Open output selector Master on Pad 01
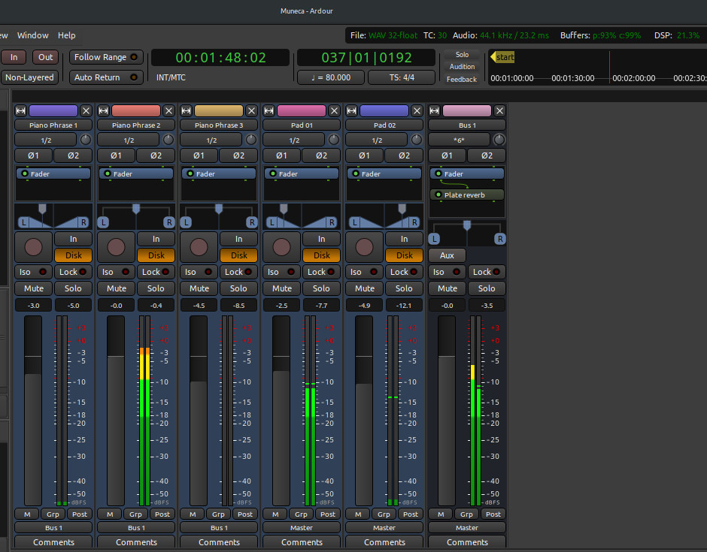The image size is (707, 552). pos(302,528)
